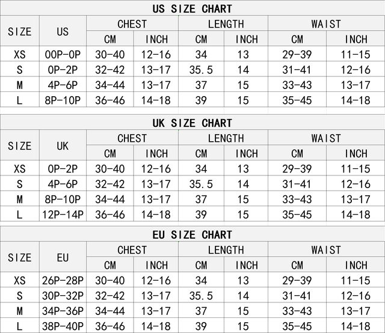Click CHEST header in the US chart
This screenshot has width=385, height=333.
132,24
